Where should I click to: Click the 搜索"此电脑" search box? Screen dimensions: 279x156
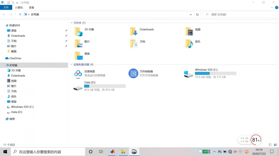[241, 15]
